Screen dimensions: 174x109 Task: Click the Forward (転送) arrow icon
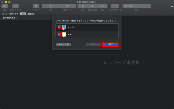102,6
